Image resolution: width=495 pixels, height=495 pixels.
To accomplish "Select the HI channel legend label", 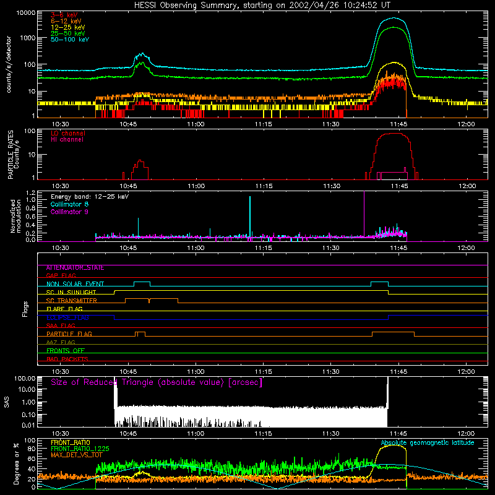I will pos(67,140).
